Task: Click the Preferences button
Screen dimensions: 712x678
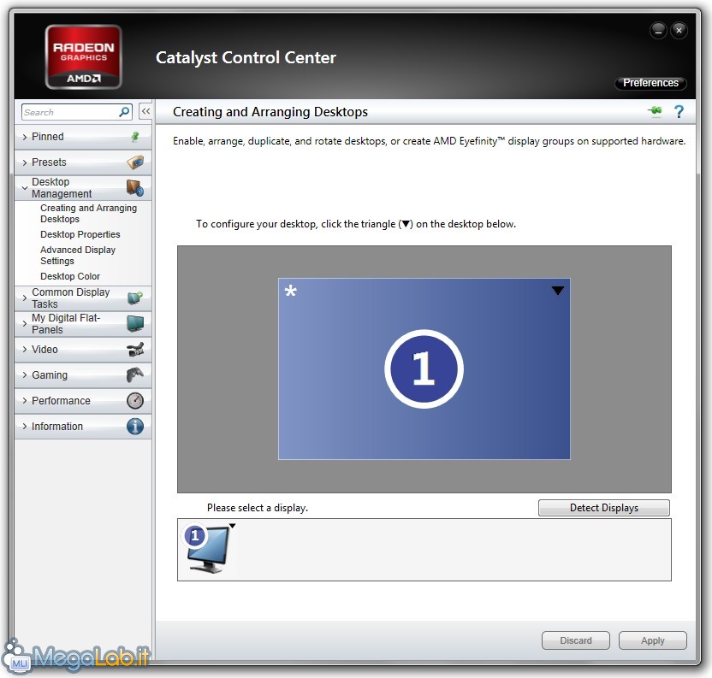Action: (650, 83)
